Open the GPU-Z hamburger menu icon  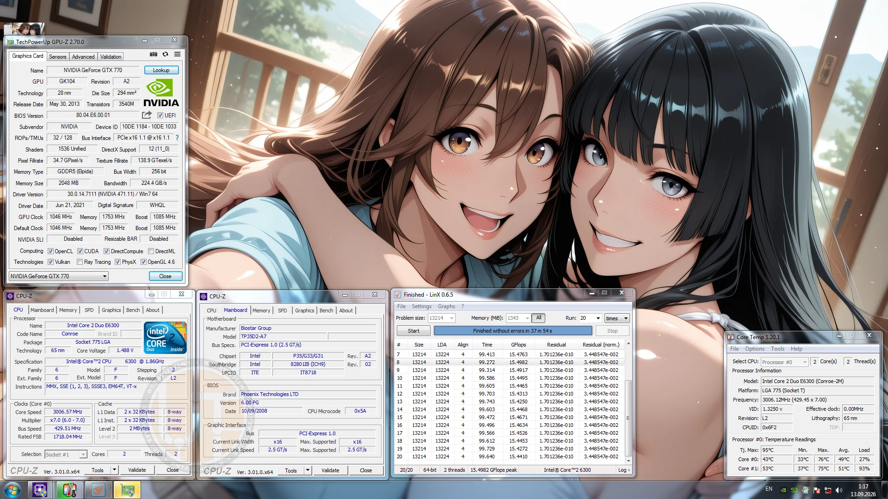(177, 55)
